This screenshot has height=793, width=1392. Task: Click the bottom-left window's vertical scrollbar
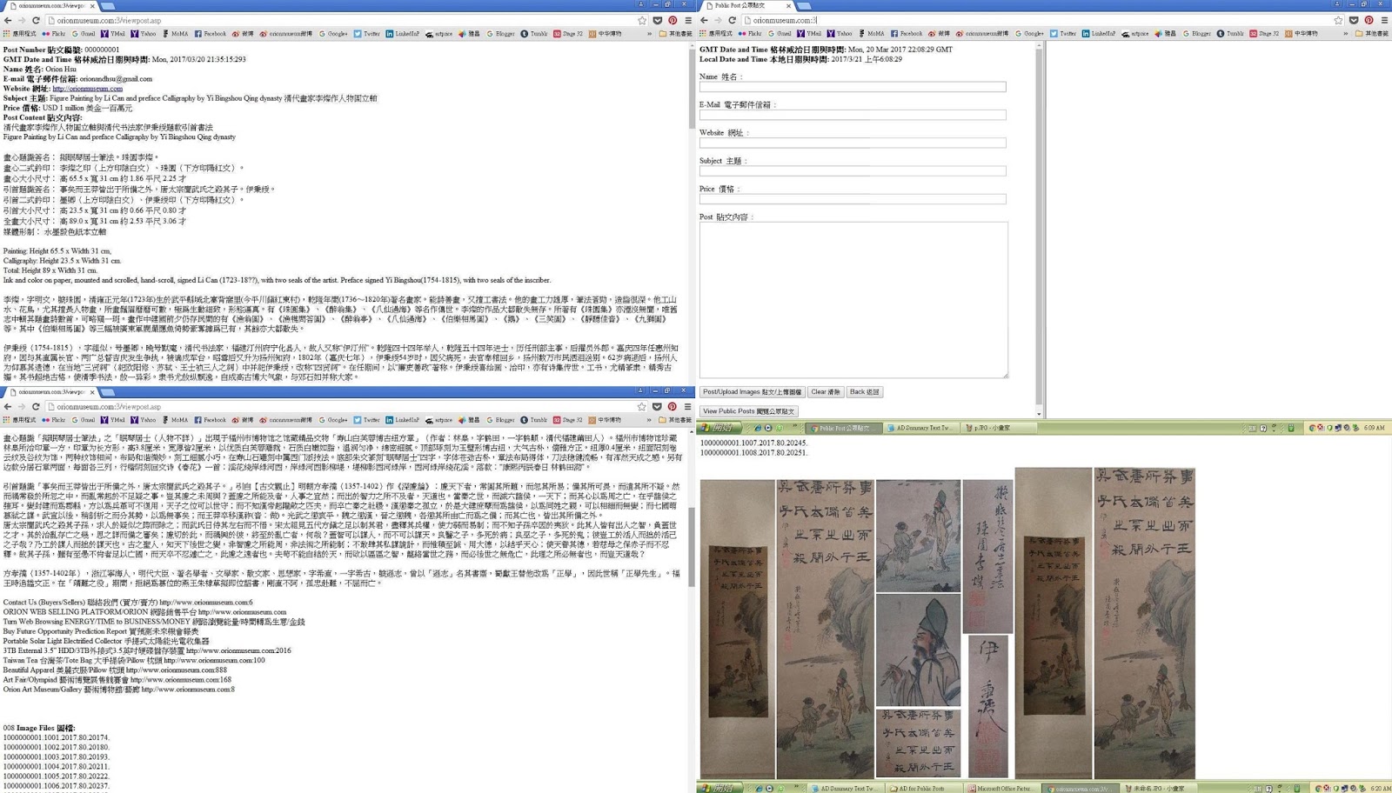[692, 609]
